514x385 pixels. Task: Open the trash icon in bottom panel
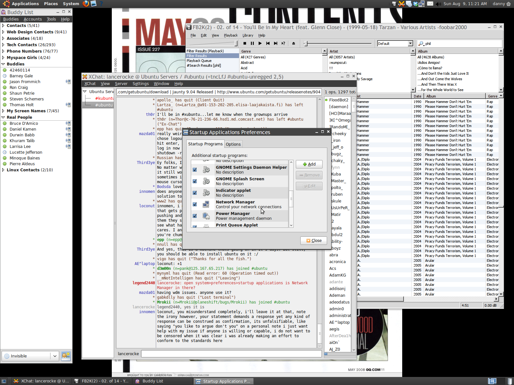[x=510, y=381]
